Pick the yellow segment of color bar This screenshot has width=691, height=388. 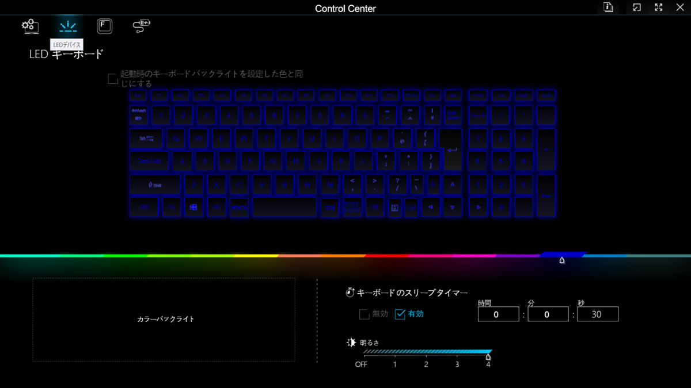256,255
